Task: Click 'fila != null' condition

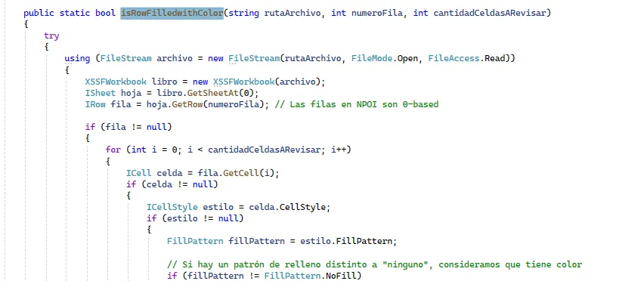Action: click(137, 127)
